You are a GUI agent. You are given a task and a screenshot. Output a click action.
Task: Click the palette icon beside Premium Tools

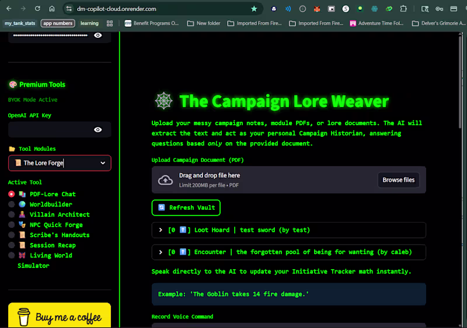point(13,84)
